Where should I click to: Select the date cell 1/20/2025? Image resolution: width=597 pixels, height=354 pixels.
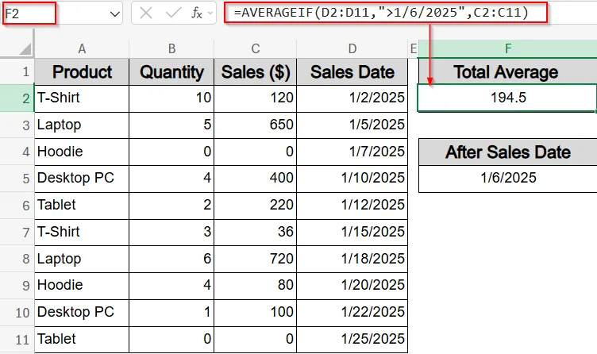[x=352, y=286]
